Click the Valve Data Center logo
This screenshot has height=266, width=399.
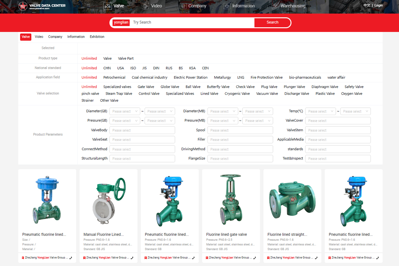[x=42, y=6]
